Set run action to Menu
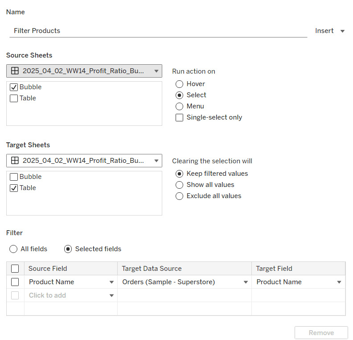The width and height of the screenshot is (353, 340). 180,106
